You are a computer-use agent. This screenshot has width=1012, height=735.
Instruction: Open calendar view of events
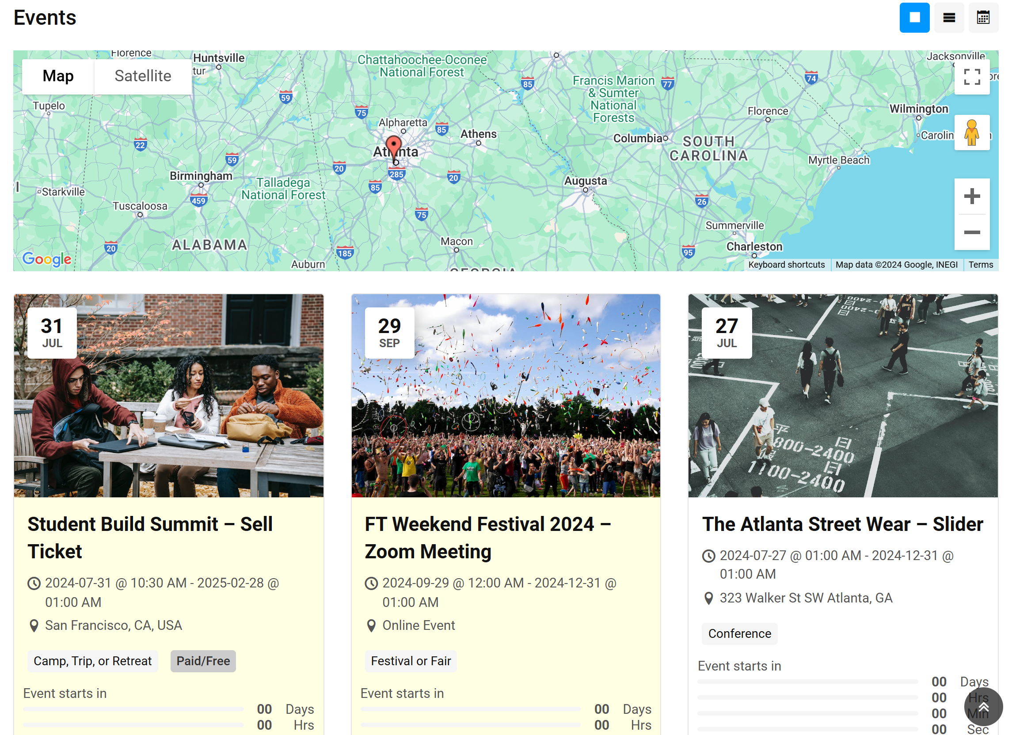pyautogui.click(x=983, y=18)
